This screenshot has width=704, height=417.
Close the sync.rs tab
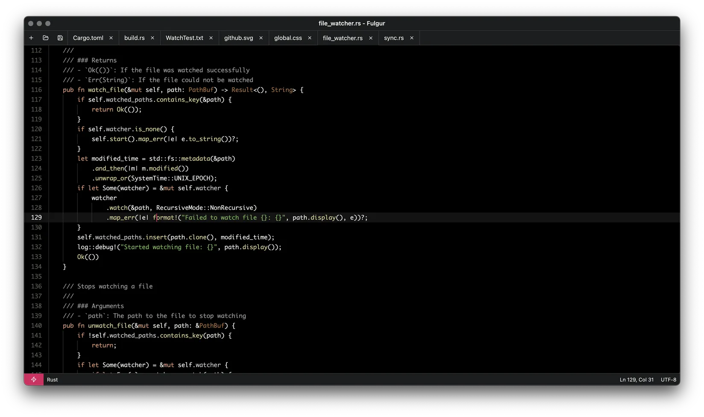[412, 38]
